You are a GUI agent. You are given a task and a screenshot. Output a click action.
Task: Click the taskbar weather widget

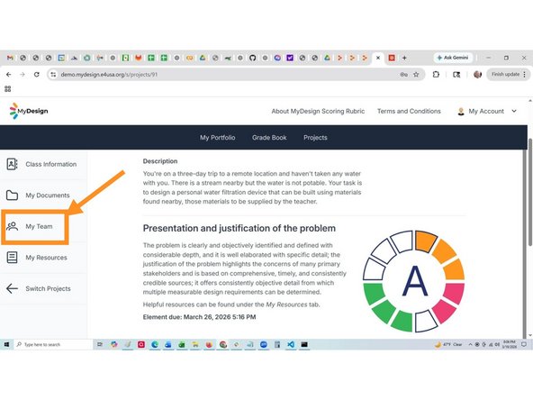coord(448,344)
